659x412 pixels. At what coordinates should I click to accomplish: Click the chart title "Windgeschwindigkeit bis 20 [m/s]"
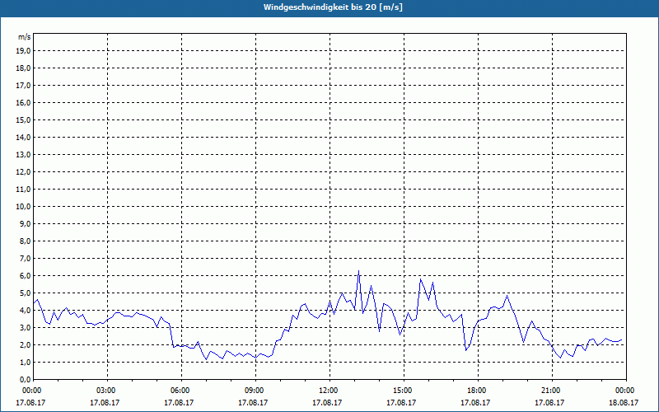point(333,7)
